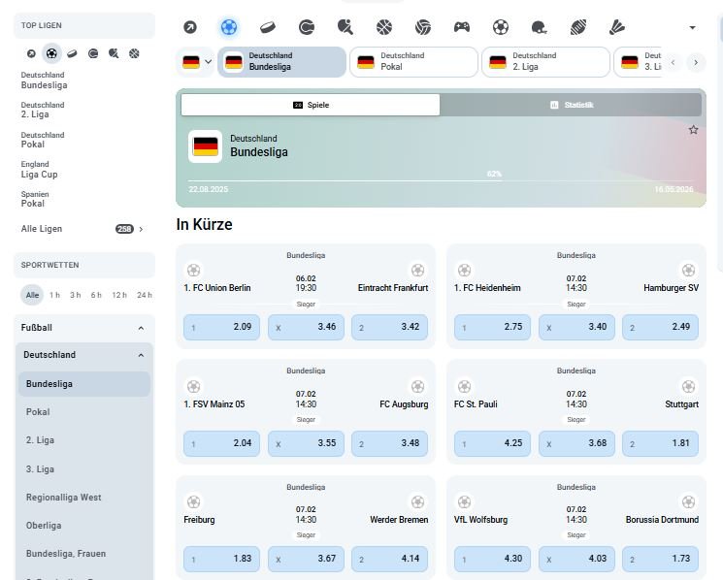Select the badminton shuttlecock icon
Viewport: 723px width, 580px height.
click(x=617, y=27)
